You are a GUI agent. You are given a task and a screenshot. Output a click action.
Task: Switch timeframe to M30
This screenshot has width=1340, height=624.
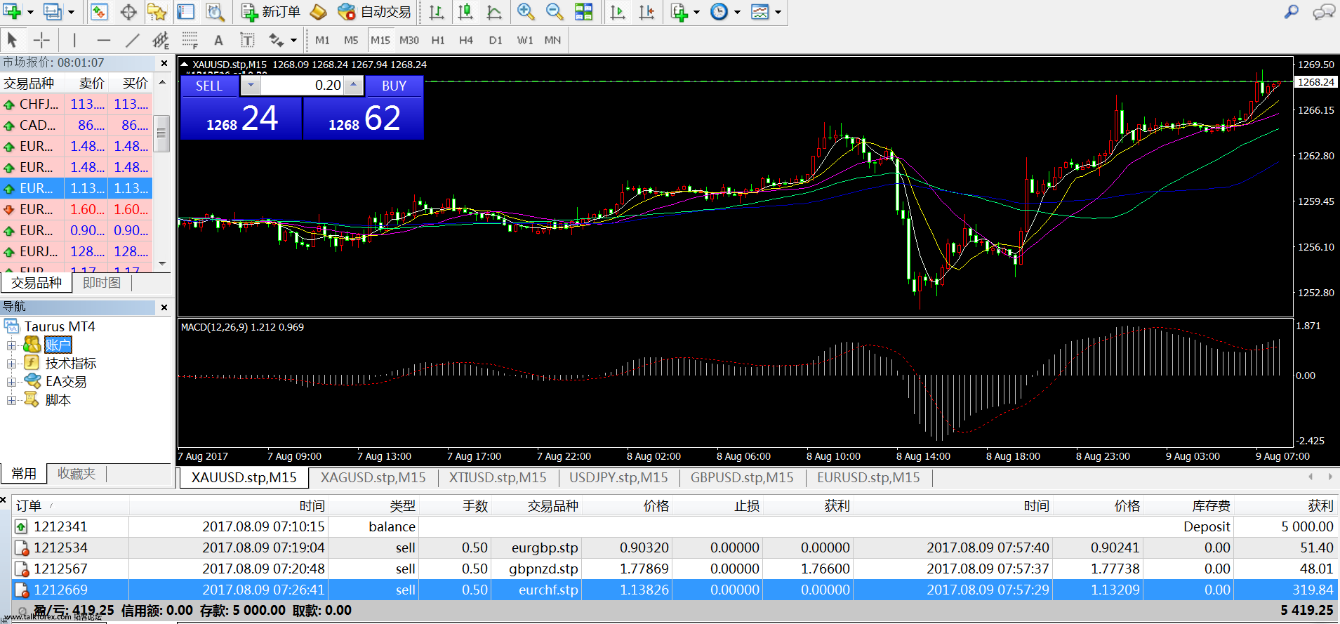(409, 40)
